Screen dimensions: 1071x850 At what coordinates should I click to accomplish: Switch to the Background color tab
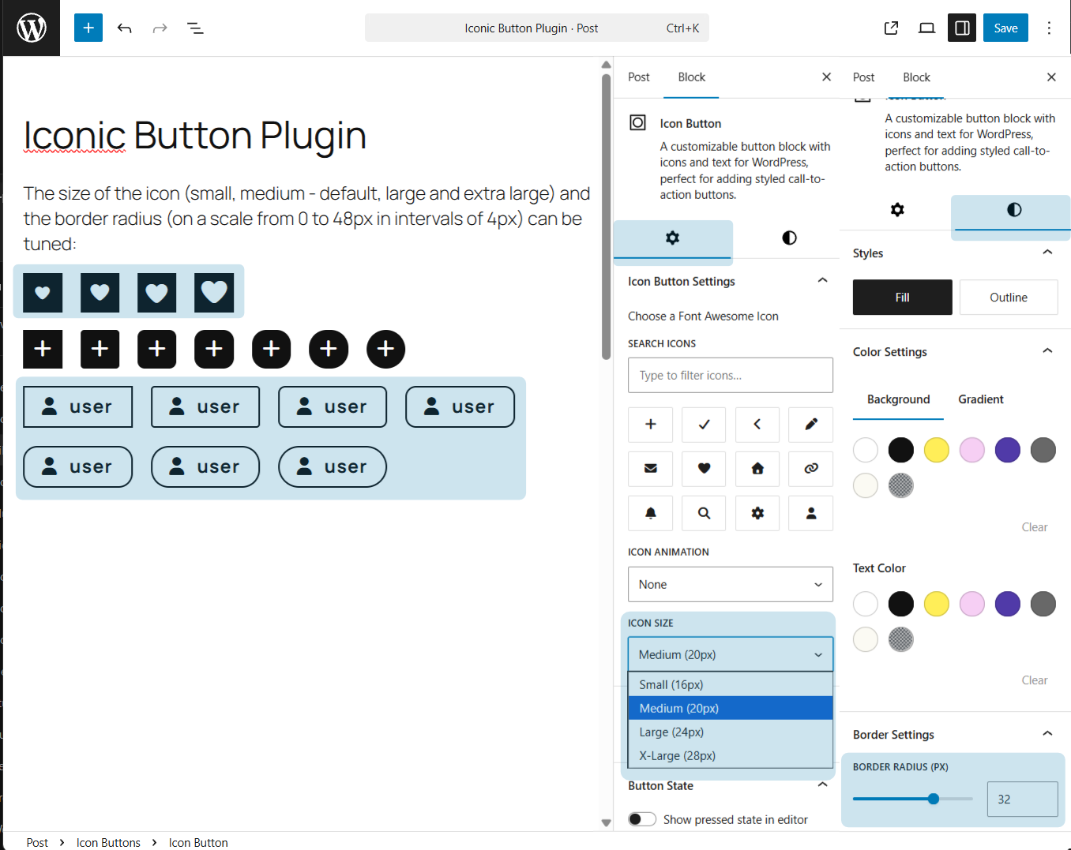(899, 400)
